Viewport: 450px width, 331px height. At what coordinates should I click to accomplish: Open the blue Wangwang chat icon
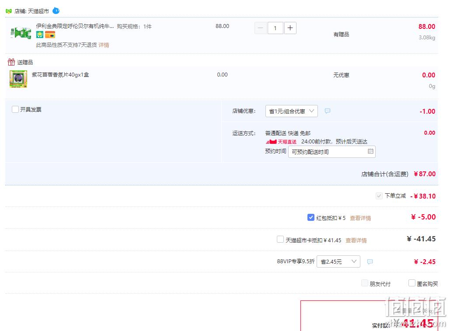[x=56, y=10]
